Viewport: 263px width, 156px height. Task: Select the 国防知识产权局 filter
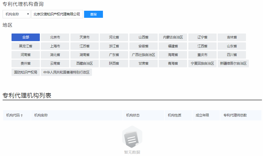[x=25, y=72]
